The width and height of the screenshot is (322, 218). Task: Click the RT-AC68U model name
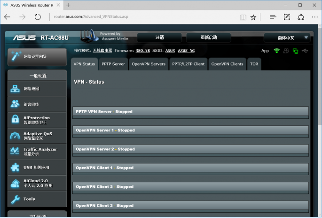pos(55,38)
